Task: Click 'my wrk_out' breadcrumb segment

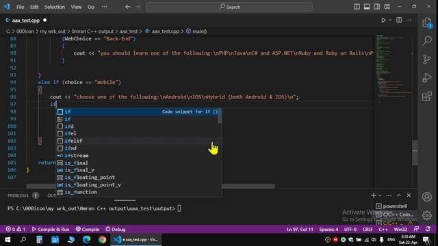Action: 53,31
